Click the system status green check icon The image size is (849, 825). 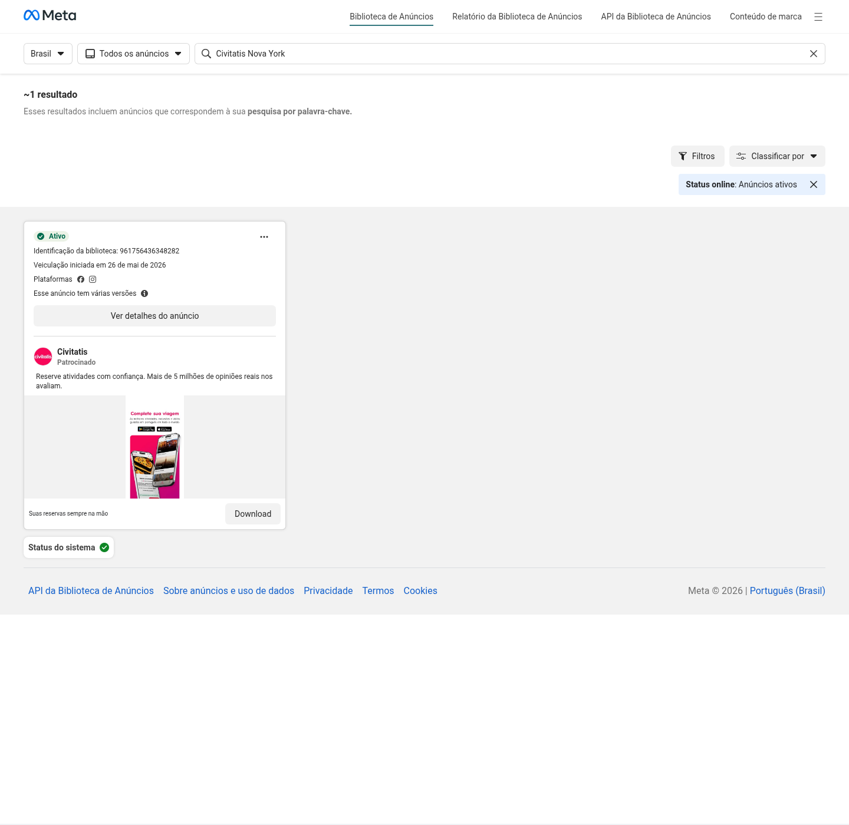(104, 547)
